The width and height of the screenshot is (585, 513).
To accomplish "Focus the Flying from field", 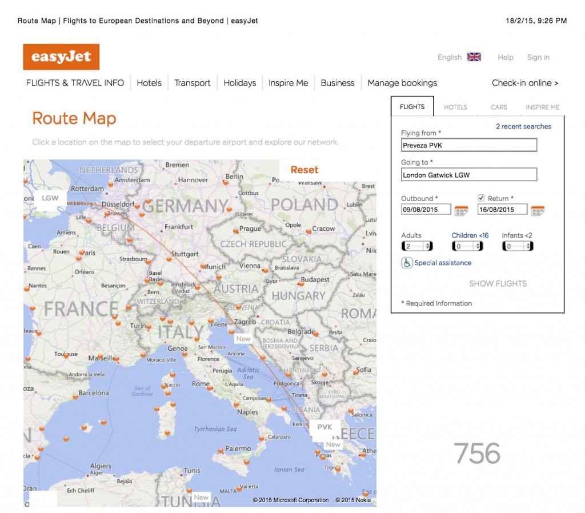I will (x=469, y=145).
